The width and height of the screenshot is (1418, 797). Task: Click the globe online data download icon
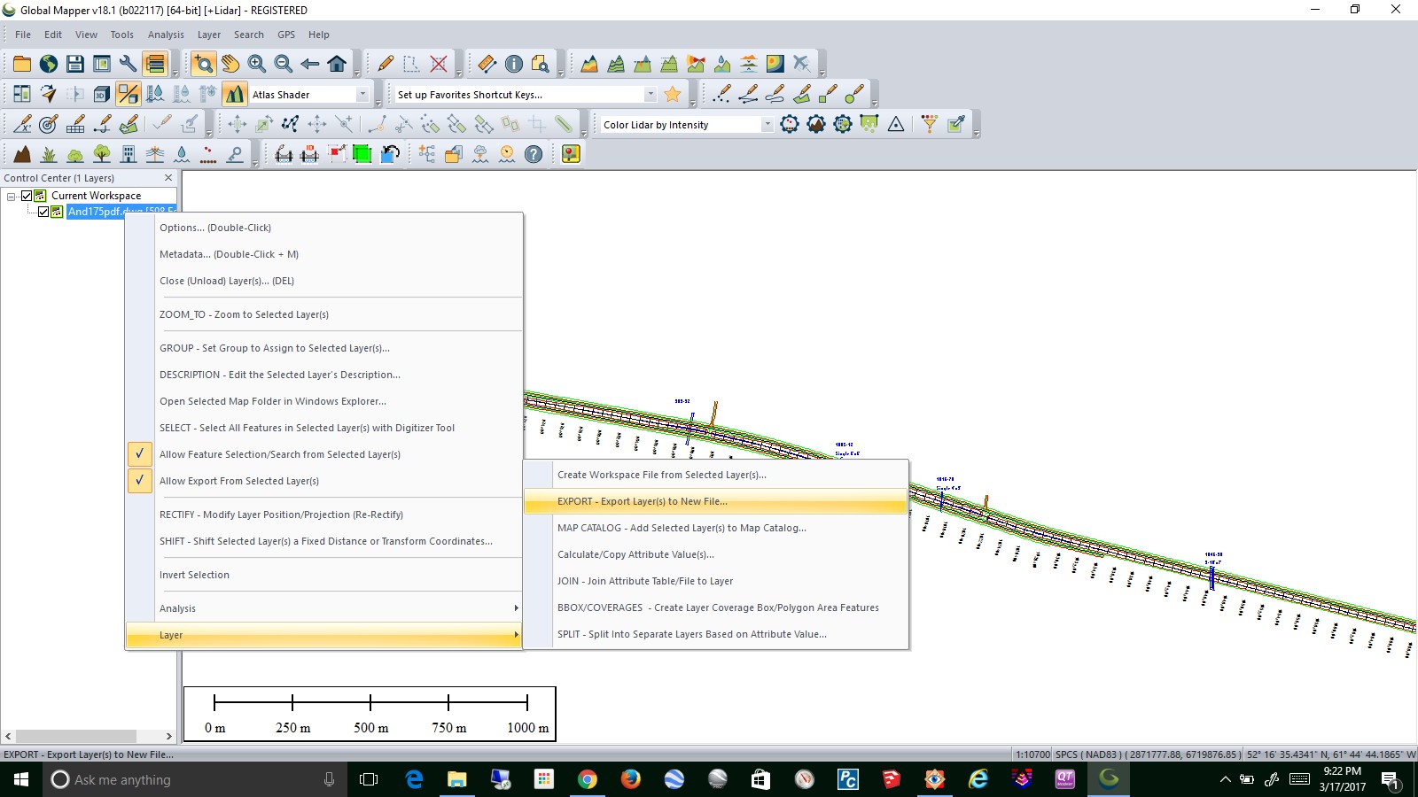[x=49, y=64]
